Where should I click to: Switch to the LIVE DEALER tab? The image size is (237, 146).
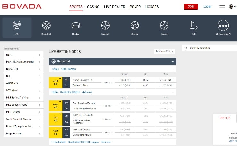(x=115, y=7)
